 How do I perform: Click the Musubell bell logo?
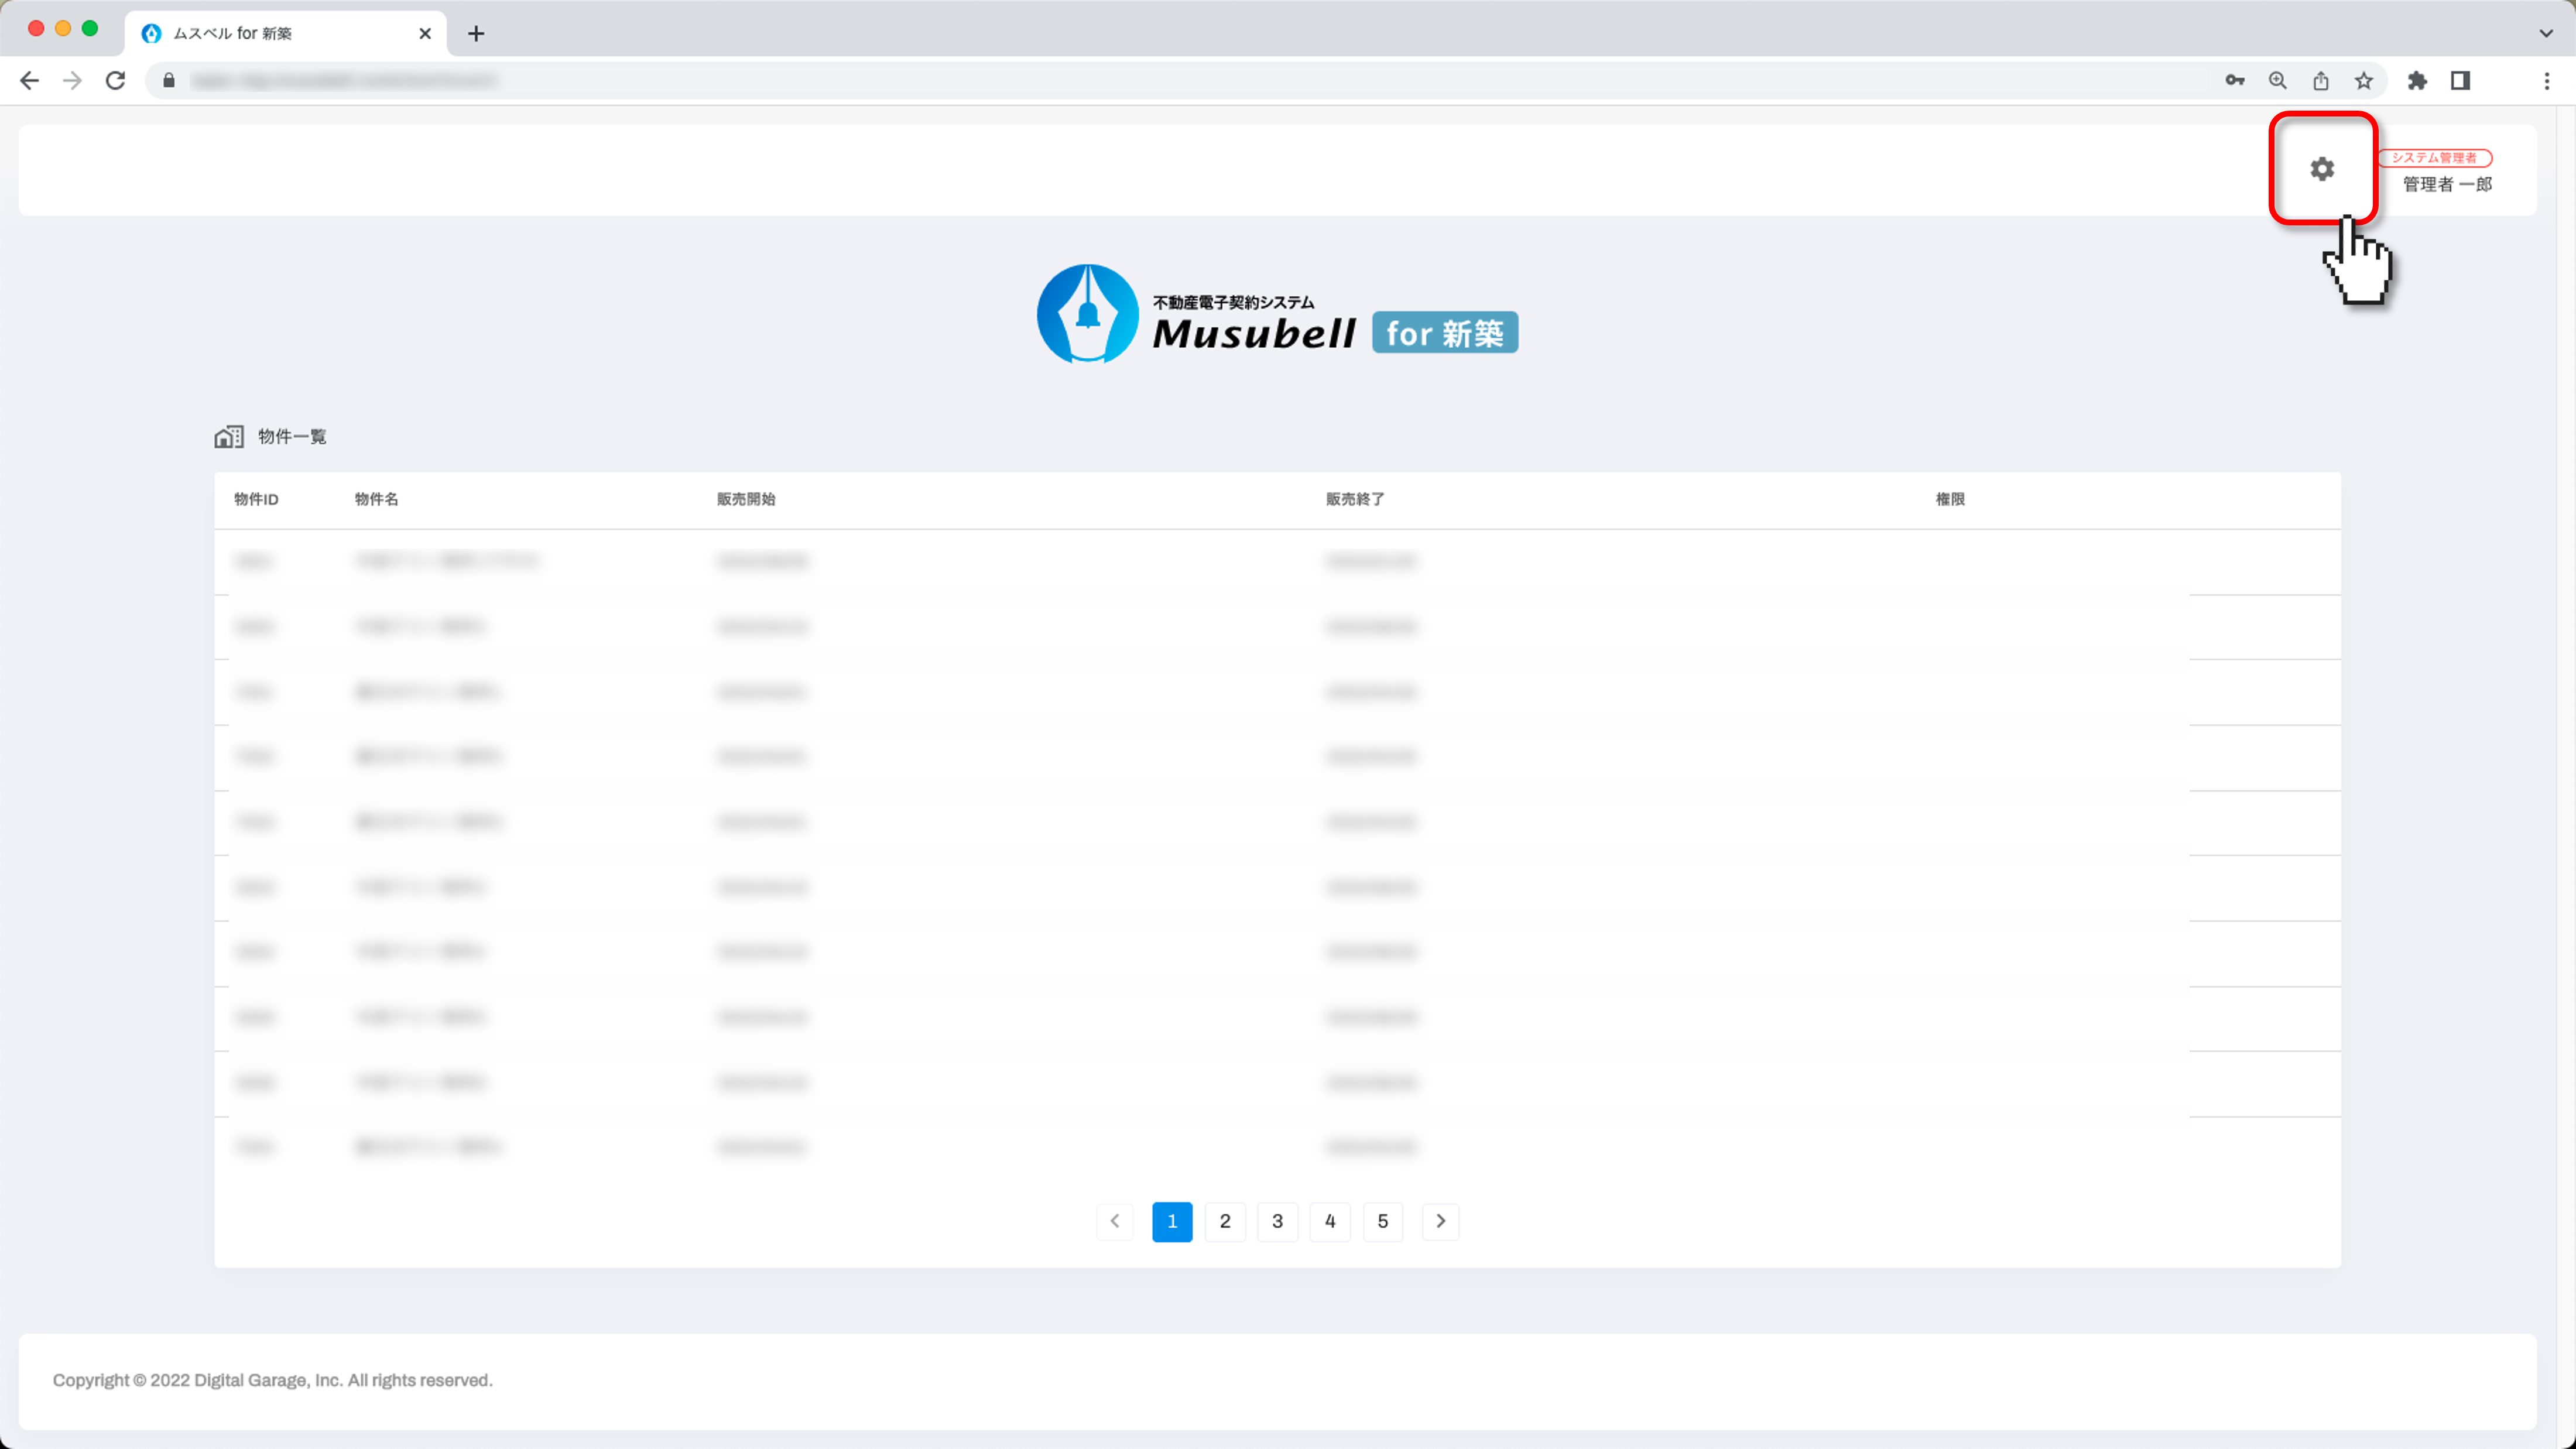pyautogui.click(x=1087, y=314)
